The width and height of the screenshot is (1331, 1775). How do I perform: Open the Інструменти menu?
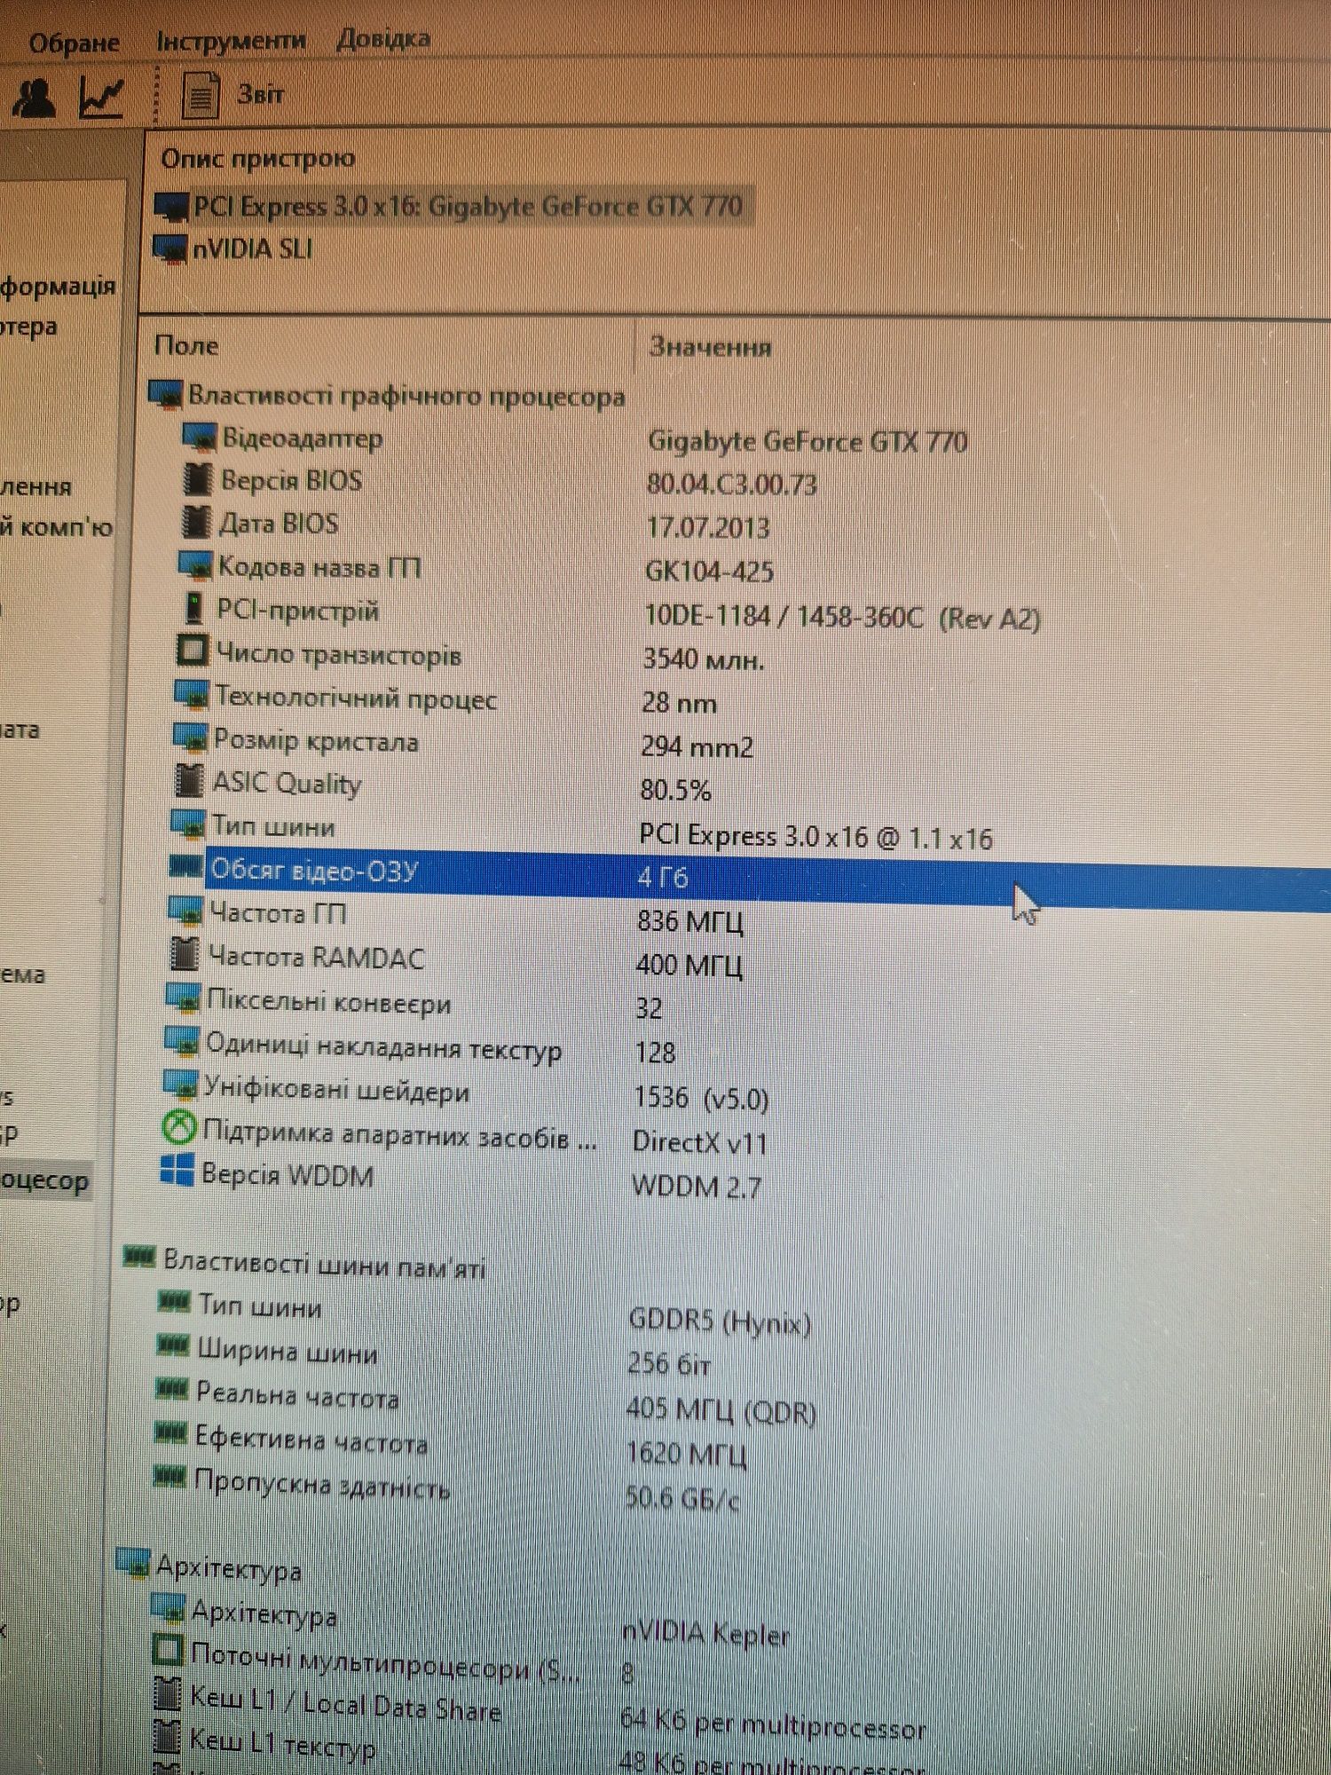[x=231, y=41]
